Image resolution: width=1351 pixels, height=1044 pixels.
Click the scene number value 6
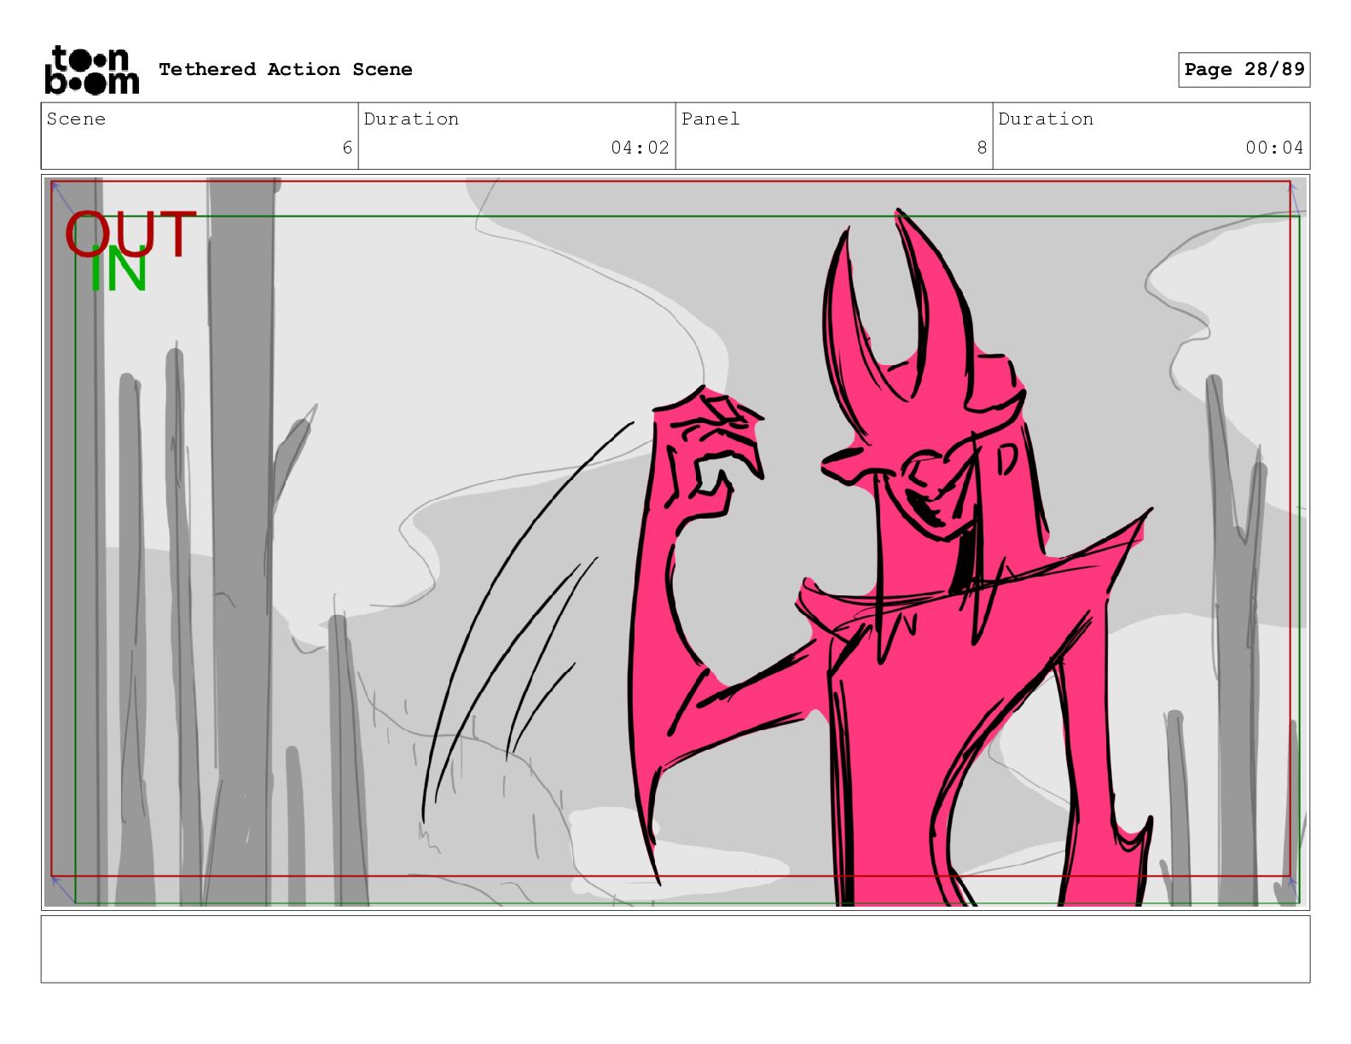pos(347,148)
